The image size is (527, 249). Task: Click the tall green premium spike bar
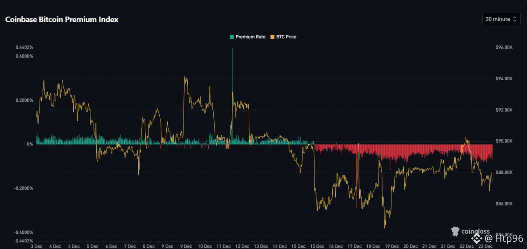tap(232, 96)
